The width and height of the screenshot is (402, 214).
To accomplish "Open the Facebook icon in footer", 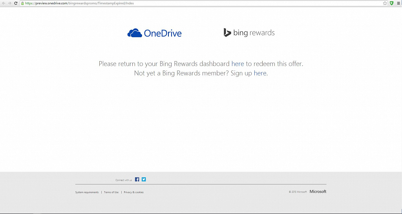I will click(137, 180).
